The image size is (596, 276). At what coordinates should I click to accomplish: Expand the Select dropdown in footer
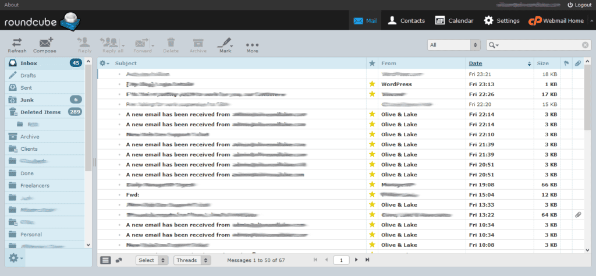pyautogui.click(x=153, y=260)
